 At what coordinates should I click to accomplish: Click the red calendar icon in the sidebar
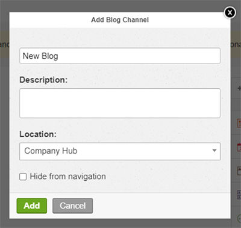[x=239, y=147]
